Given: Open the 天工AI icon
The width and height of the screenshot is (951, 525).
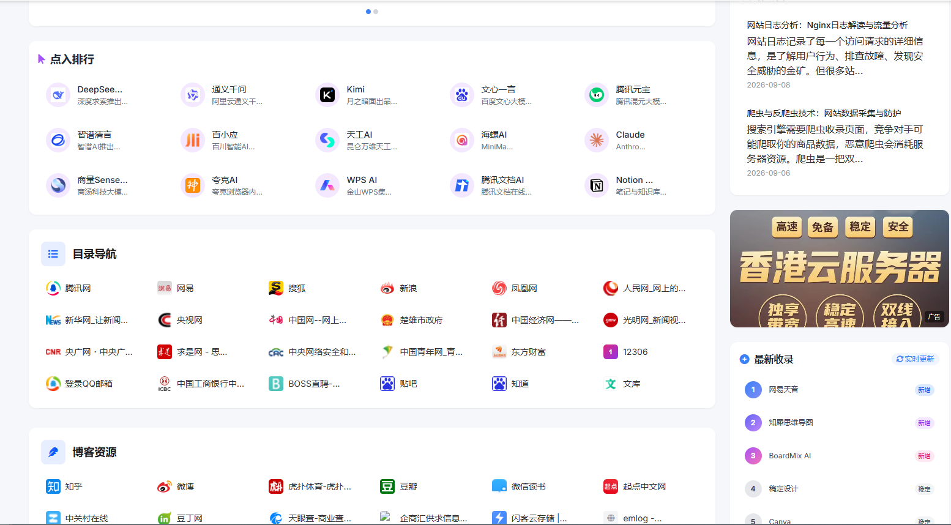Looking at the screenshot, I should point(327,140).
